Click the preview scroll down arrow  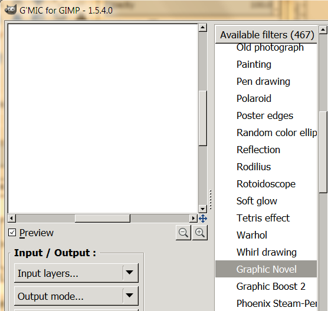[x=203, y=209]
